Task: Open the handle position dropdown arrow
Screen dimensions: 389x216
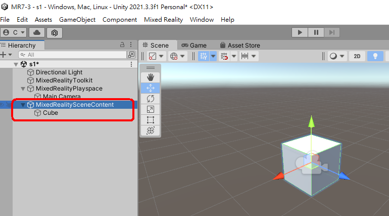Action: [161, 56]
